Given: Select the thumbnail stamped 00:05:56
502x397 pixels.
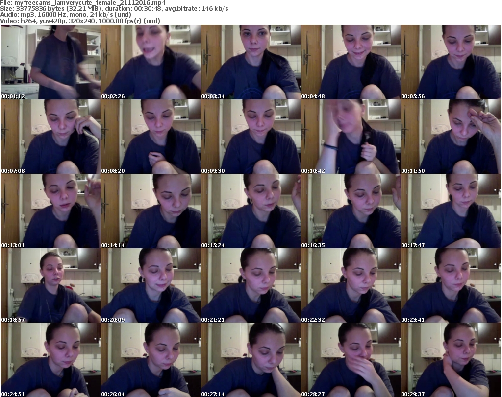Looking at the screenshot, I should [x=451, y=62].
